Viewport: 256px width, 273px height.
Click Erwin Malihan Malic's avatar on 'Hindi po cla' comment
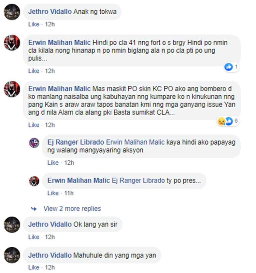pyautogui.click(x=12, y=43)
